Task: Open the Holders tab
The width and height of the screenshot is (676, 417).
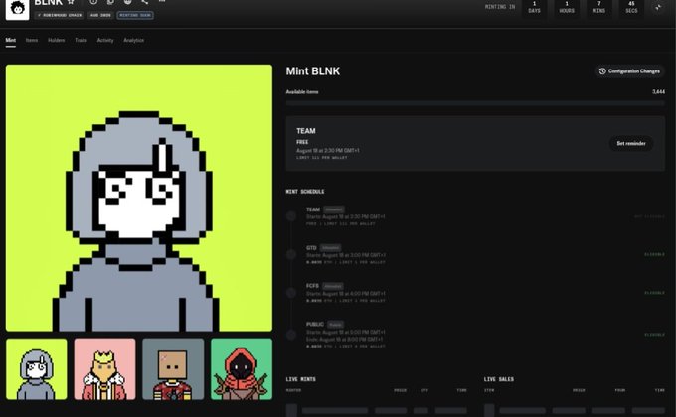Action: (56, 40)
